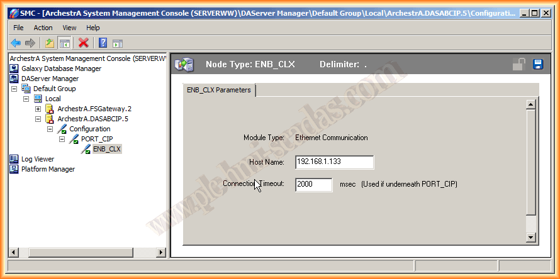Screen dimensions: 560x279
Task: Toggle the Show/Hide Console Tree icon
Action: 64,43
